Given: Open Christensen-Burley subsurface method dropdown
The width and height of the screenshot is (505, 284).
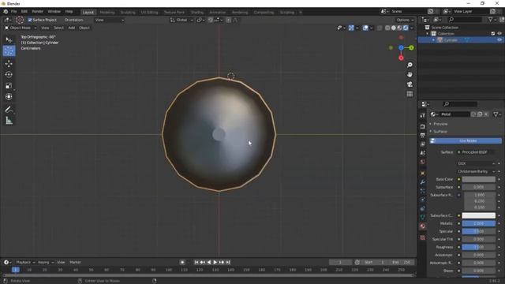Looking at the screenshot, I should (x=476, y=171).
